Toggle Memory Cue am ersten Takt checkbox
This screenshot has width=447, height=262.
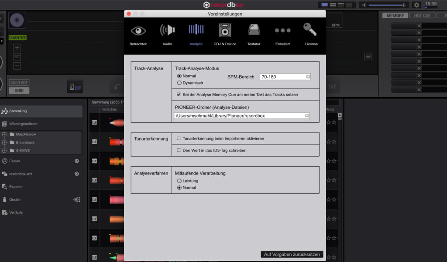pyautogui.click(x=179, y=94)
